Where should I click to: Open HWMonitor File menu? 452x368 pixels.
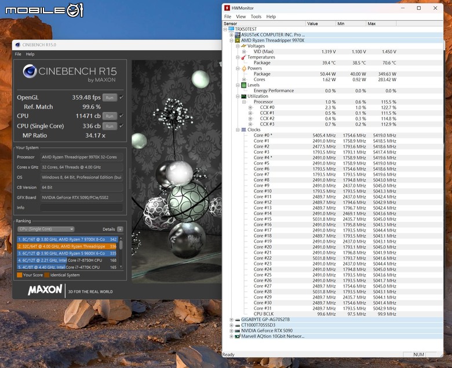(227, 17)
